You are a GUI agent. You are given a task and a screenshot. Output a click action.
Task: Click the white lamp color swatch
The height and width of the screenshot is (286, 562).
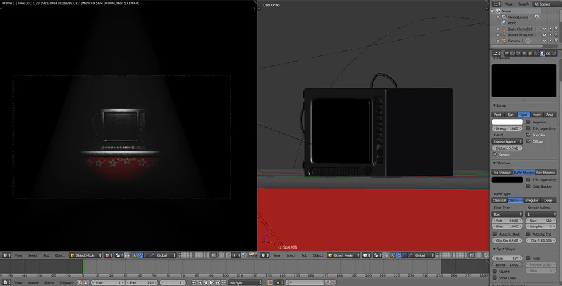507,122
